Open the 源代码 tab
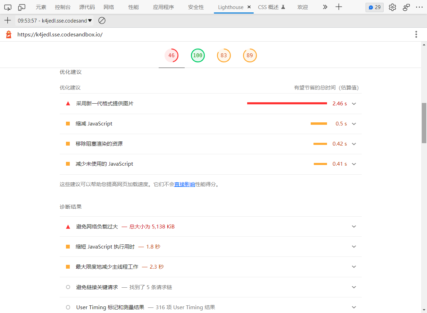This screenshot has width=427, height=313. pyautogui.click(x=87, y=7)
